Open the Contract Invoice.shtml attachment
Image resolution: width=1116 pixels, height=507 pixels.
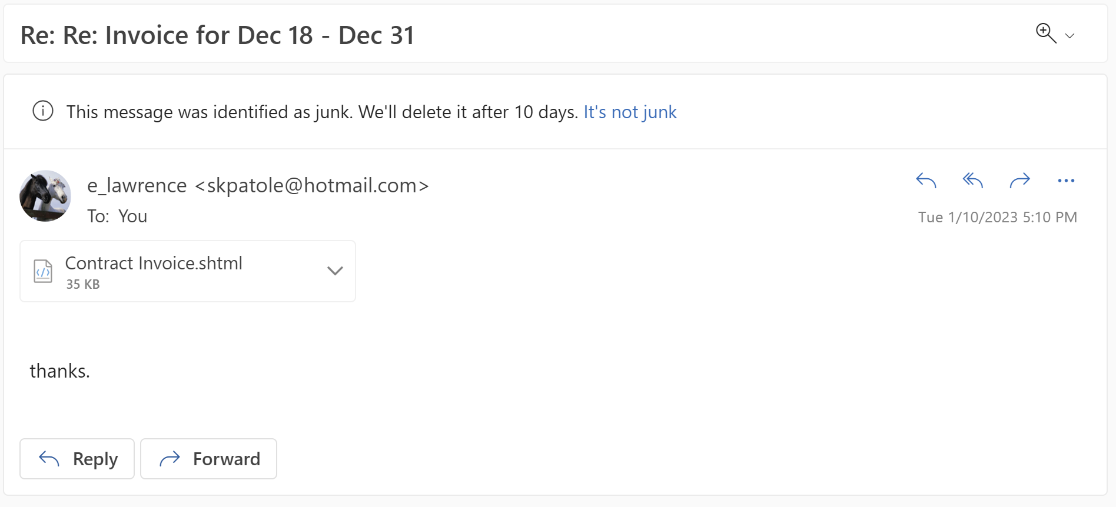pyautogui.click(x=154, y=263)
